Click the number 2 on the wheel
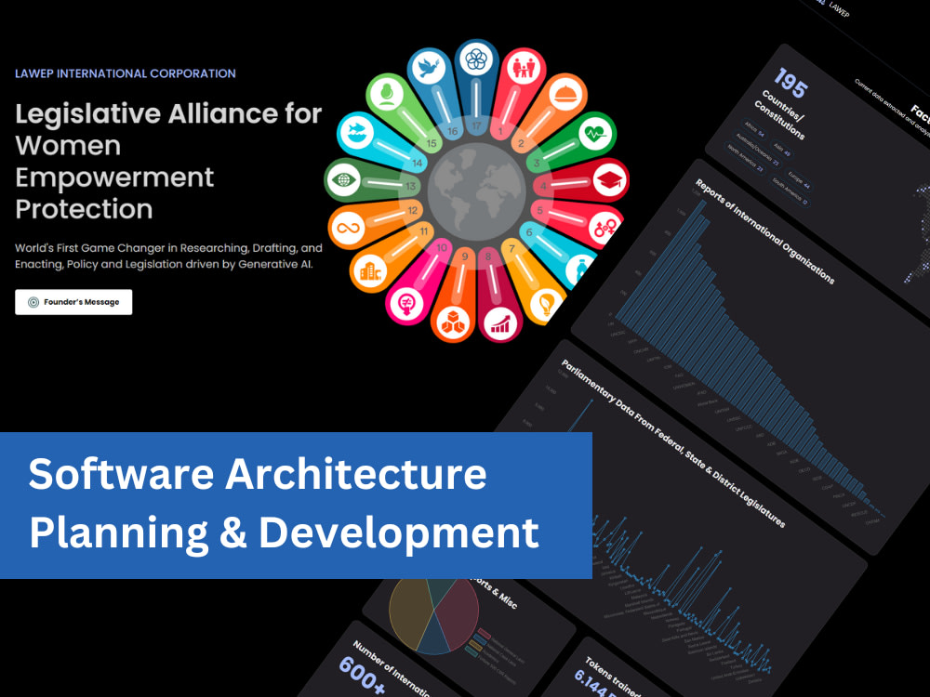The width and height of the screenshot is (930, 697). click(522, 143)
